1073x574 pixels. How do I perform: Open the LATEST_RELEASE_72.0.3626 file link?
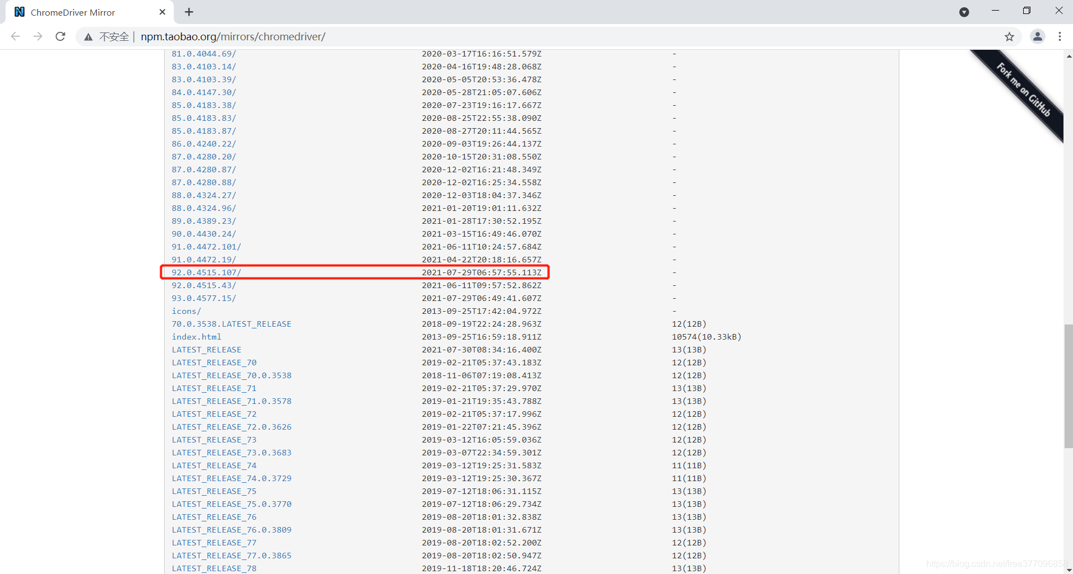coord(231,427)
